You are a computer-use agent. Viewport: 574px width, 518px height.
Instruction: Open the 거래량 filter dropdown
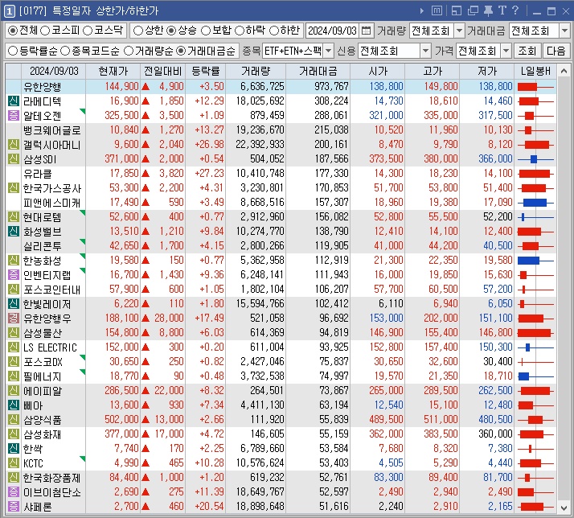pos(459,31)
